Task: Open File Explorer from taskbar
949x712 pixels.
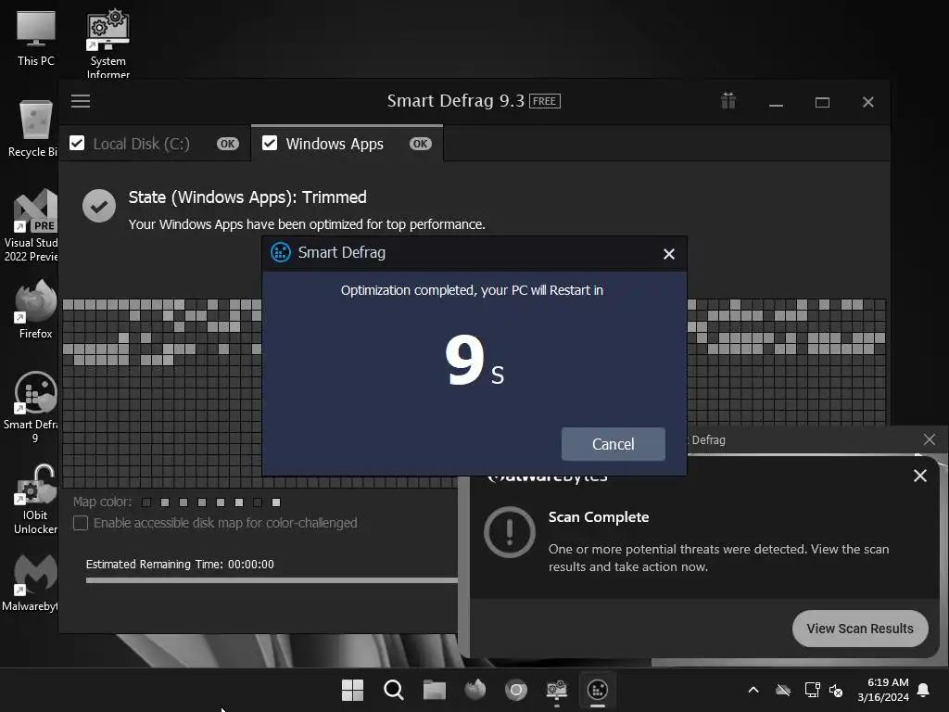Action: coord(435,690)
